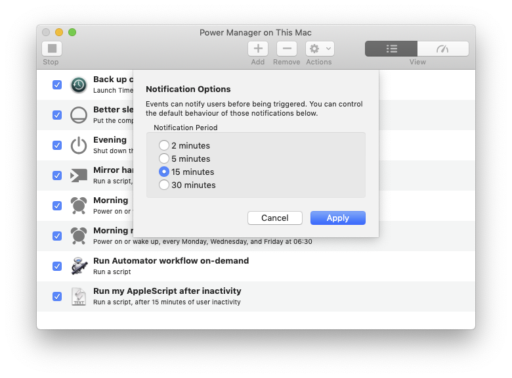Click the Evening shut down power icon
Screen dimensions: 512x378
[x=79, y=145]
